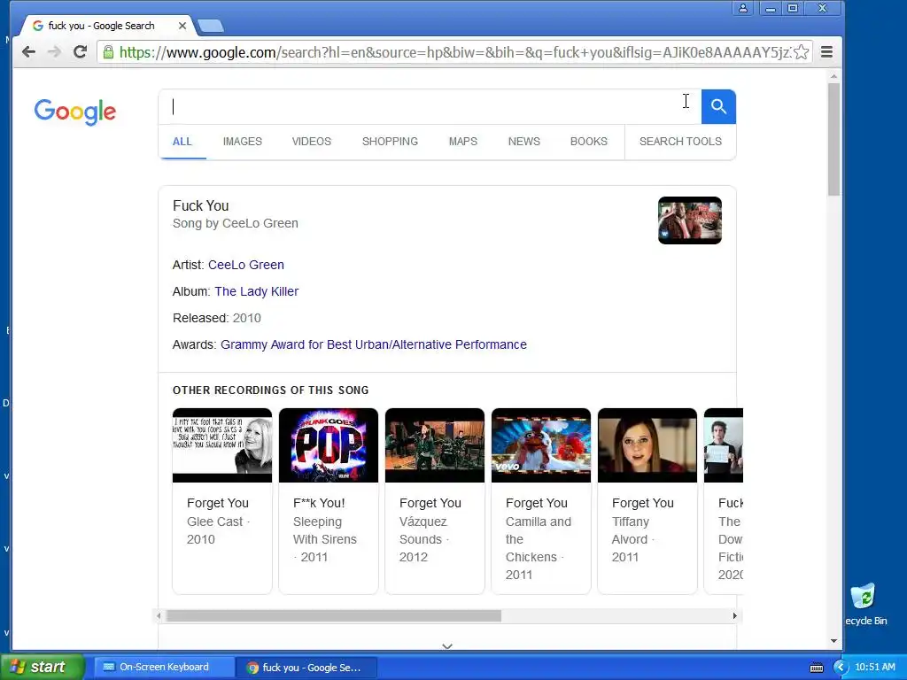This screenshot has width=907, height=680.
Task: Click the 'Song by CeeLo Green' subtitle
Action: 236,224
